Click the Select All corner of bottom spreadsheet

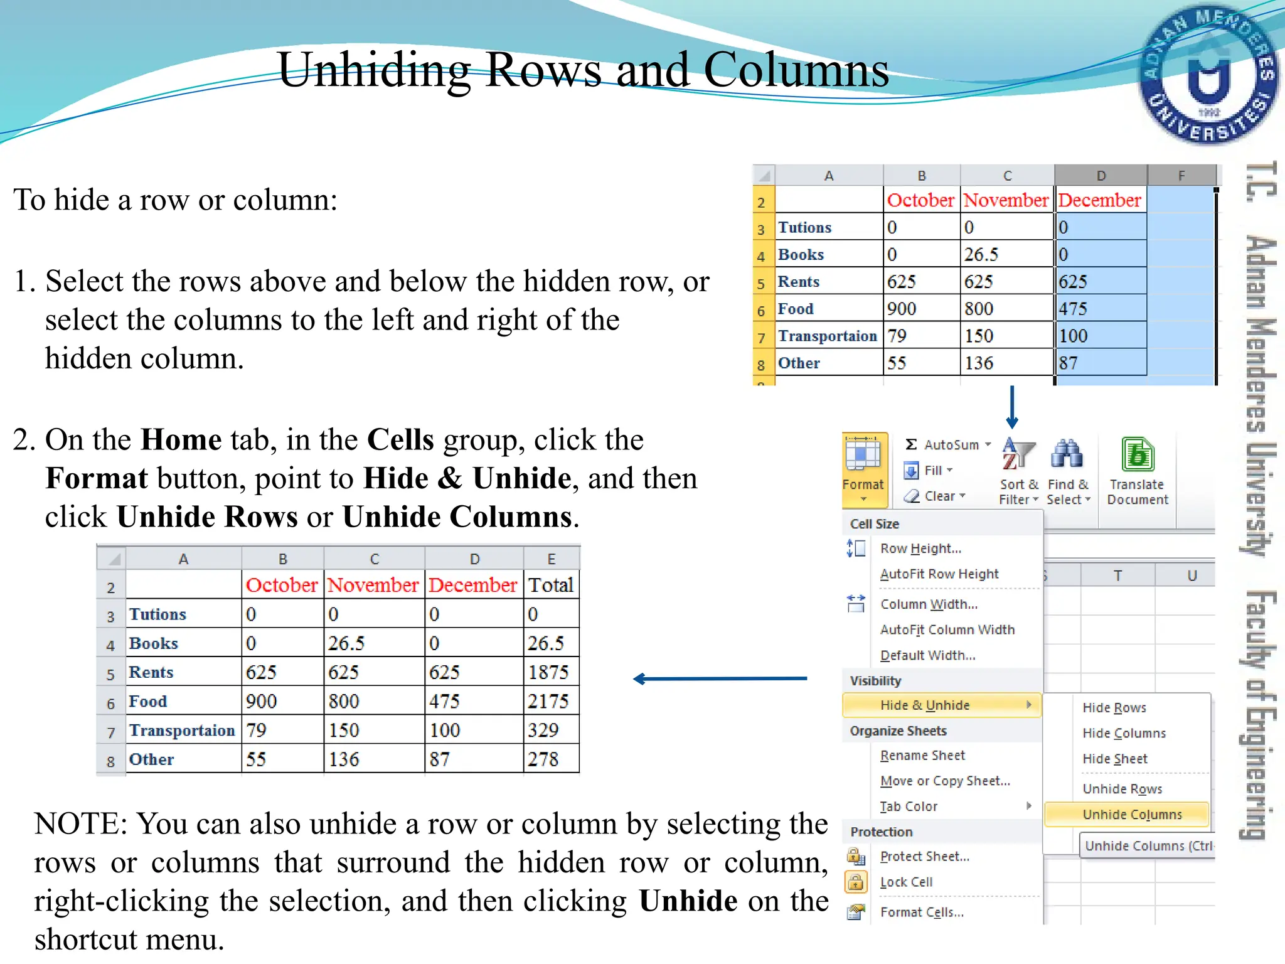click(111, 558)
